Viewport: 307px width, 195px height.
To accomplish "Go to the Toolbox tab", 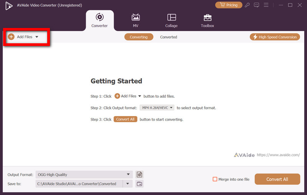I will [x=207, y=21].
